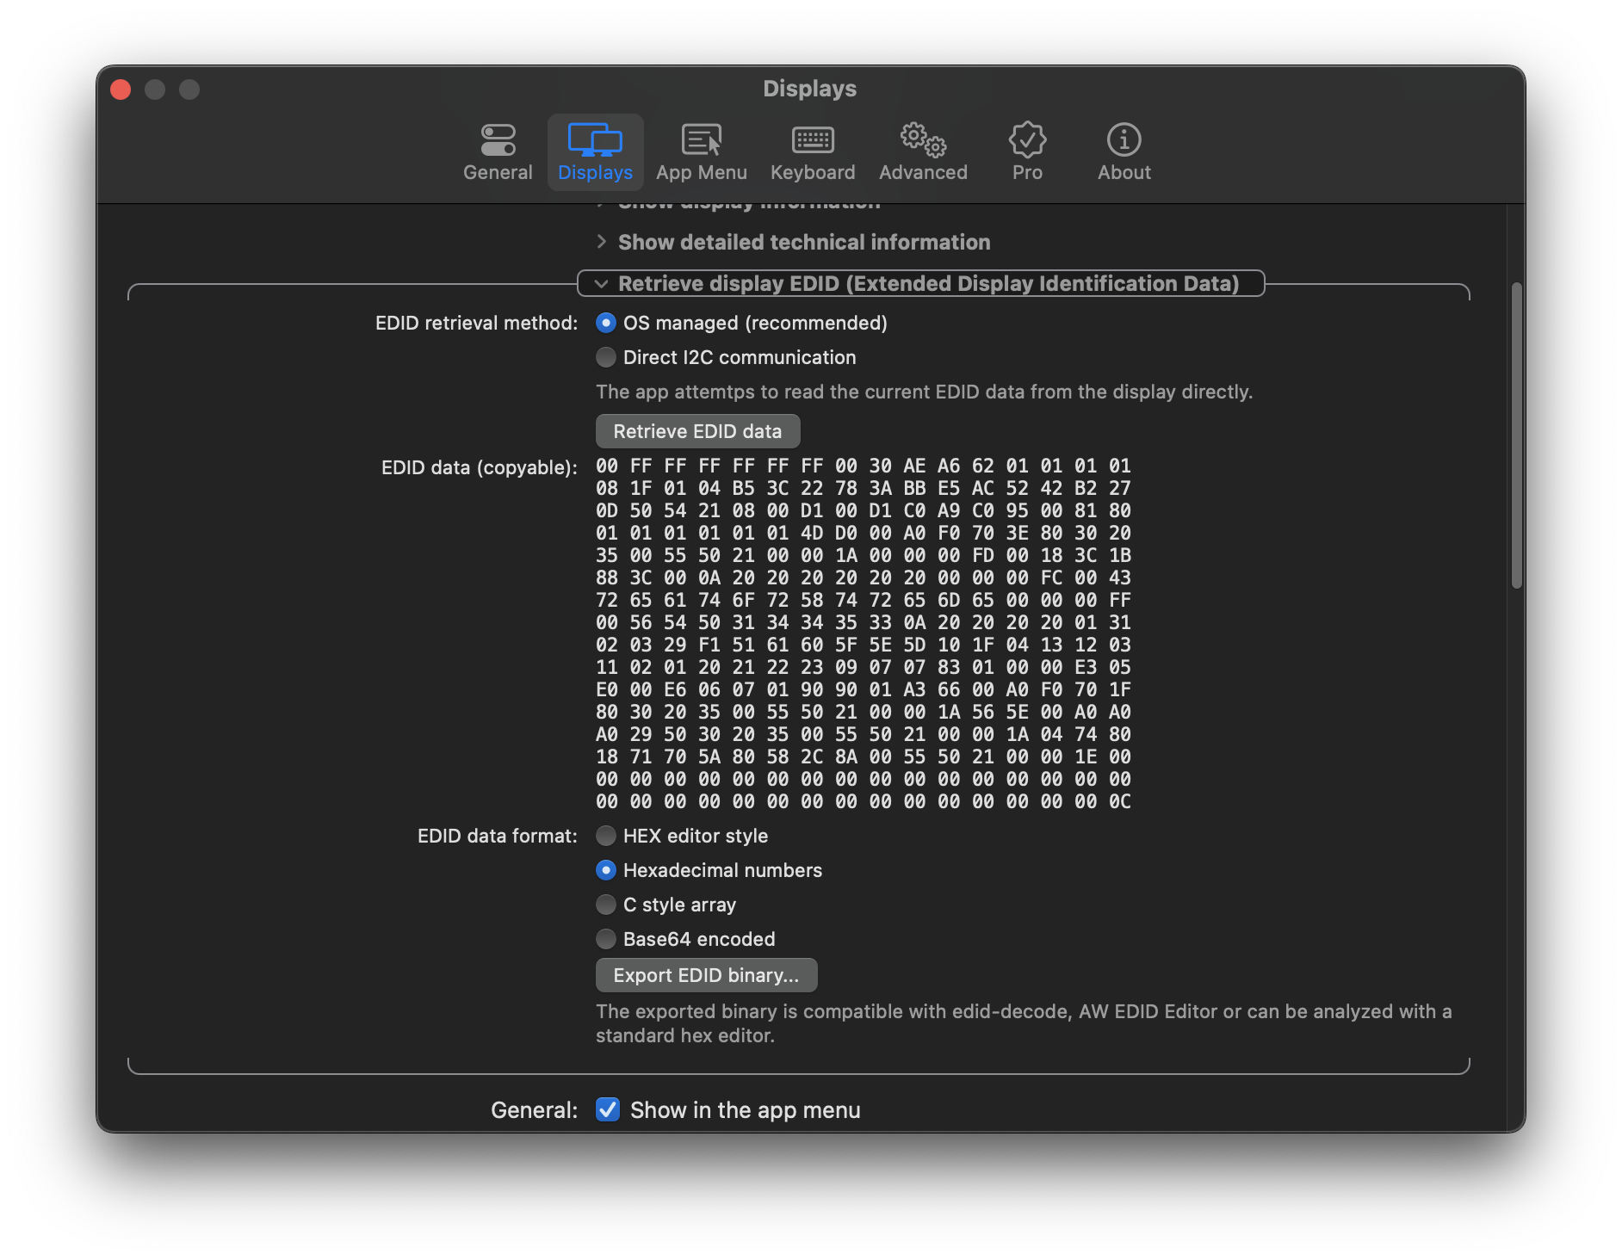Screen dimensions: 1622x1260
Task: Open the About info icon
Action: pyautogui.click(x=1123, y=151)
